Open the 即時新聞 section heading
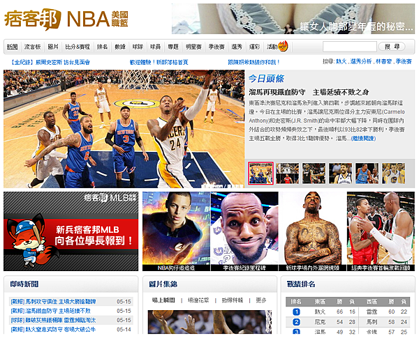 coord(24,284)
